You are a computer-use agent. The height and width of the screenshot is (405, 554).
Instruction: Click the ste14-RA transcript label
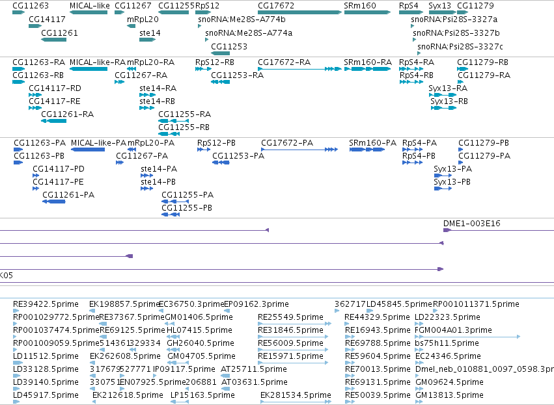click(158, 88)
